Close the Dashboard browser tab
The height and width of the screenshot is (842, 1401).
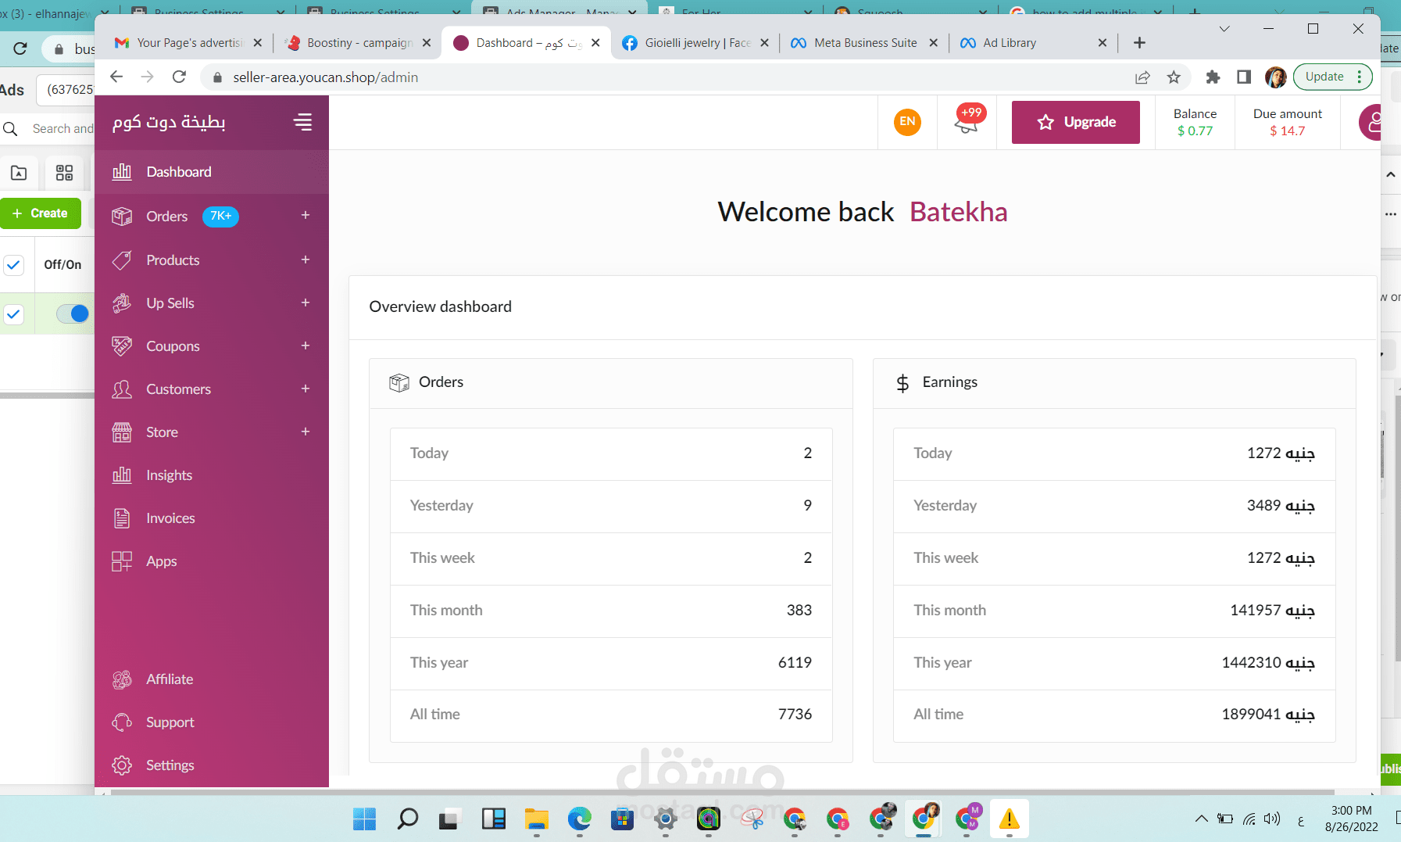(x=595, y=43)
